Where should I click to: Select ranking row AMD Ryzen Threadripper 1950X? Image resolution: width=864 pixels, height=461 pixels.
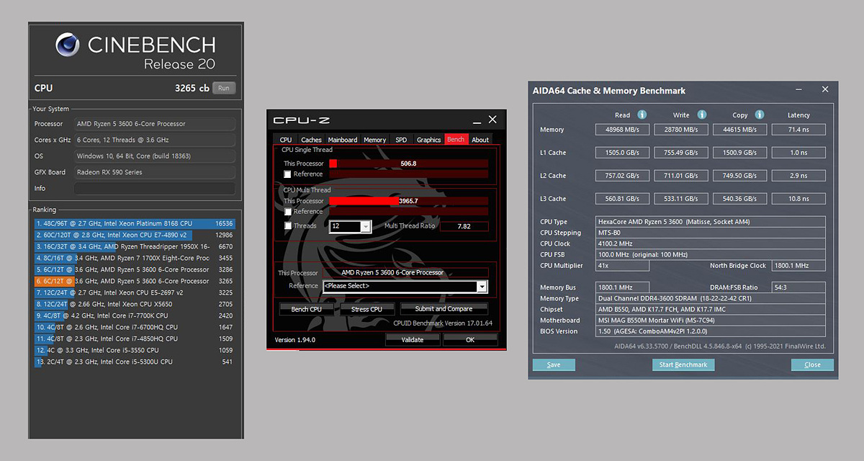tap(135, 246)
